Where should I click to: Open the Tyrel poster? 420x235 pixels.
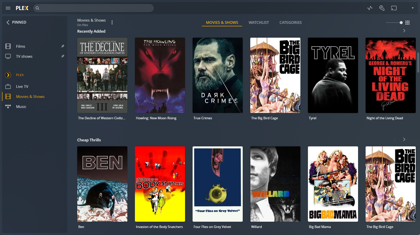coord(333,75)
